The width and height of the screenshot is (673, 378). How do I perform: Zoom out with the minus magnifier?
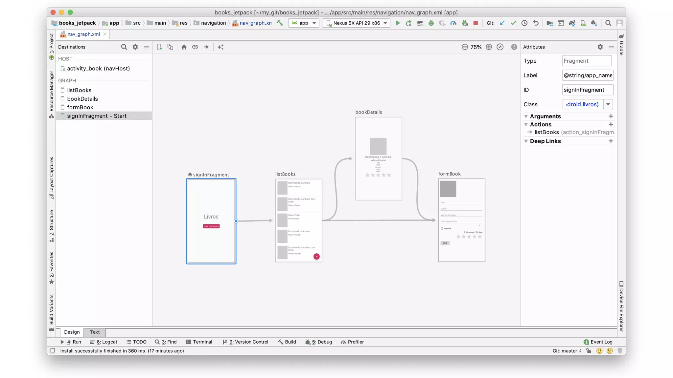click(x=465, y=47)
